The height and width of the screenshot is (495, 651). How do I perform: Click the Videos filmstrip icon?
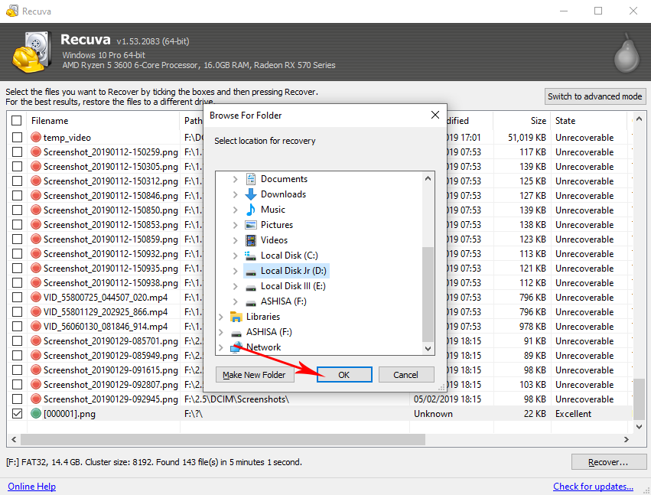coord(251,240)
